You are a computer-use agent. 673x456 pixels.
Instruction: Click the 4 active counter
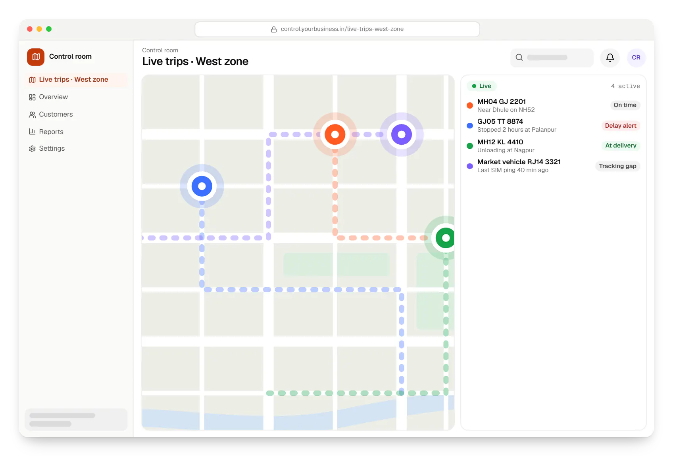pos(625,86)
